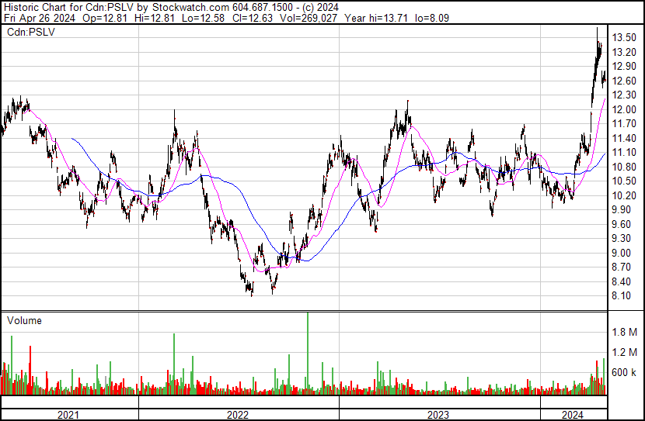This screenshot has height=421, width=645.
Task: Select the 2023 year label on timeline
Action: tap(440, 415)
